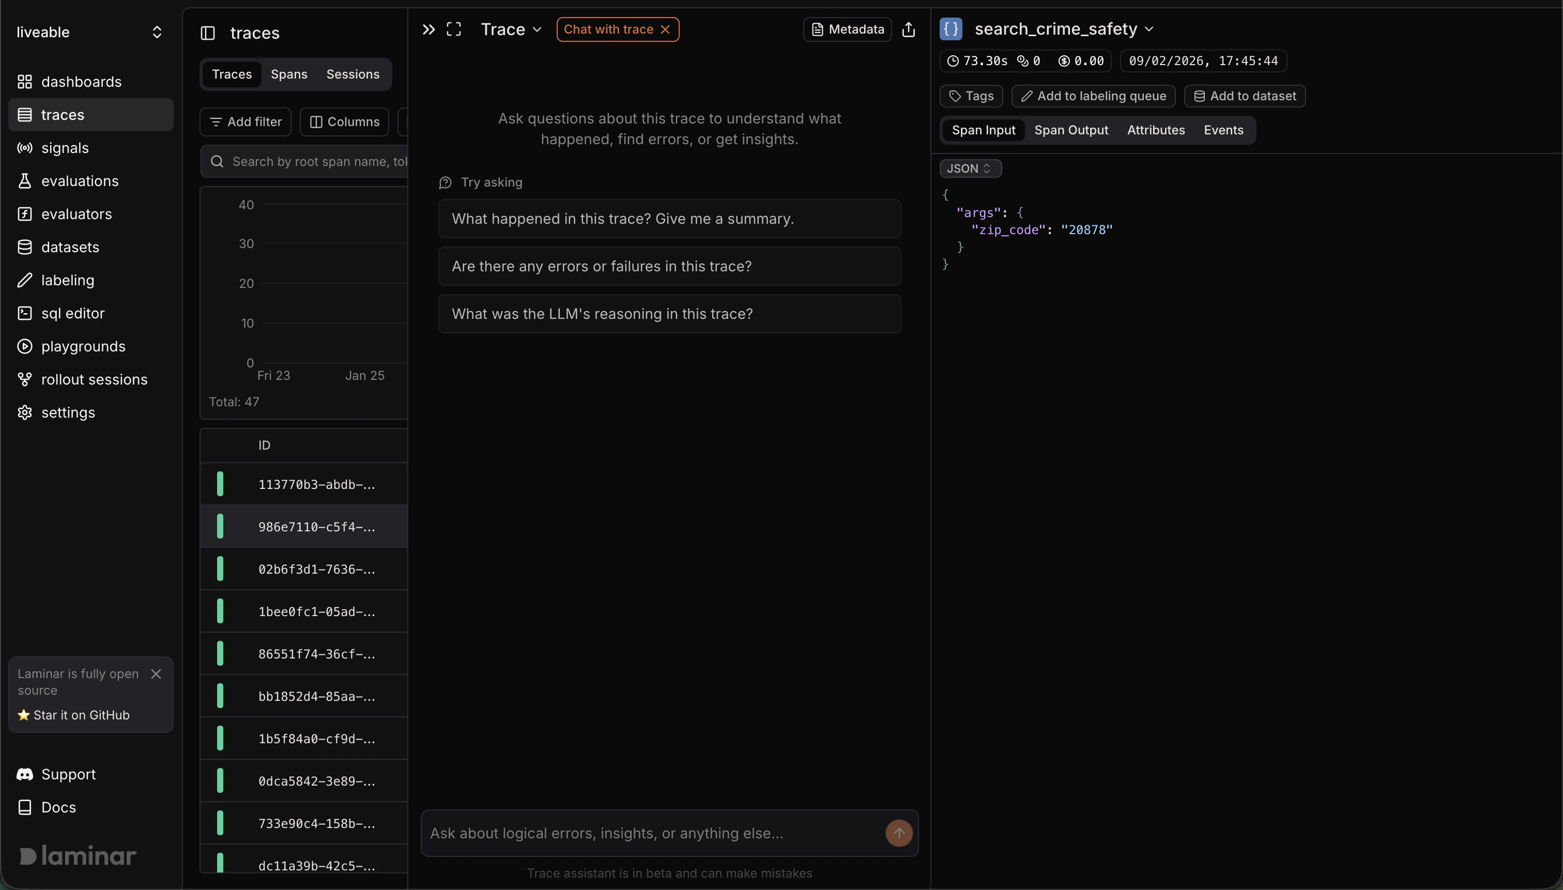Open rollout sessions from sidebar
The image size is (1563, 890).
coord(94,379)
